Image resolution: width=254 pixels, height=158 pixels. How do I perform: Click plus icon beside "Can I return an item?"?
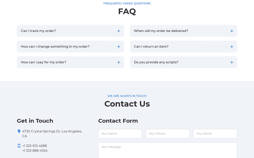click(232, 47)
